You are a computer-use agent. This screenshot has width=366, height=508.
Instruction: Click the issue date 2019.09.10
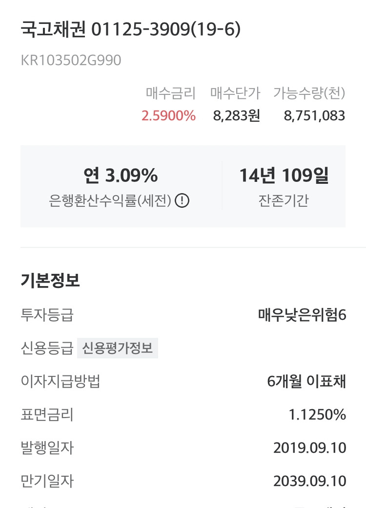[x=310, y=448]
